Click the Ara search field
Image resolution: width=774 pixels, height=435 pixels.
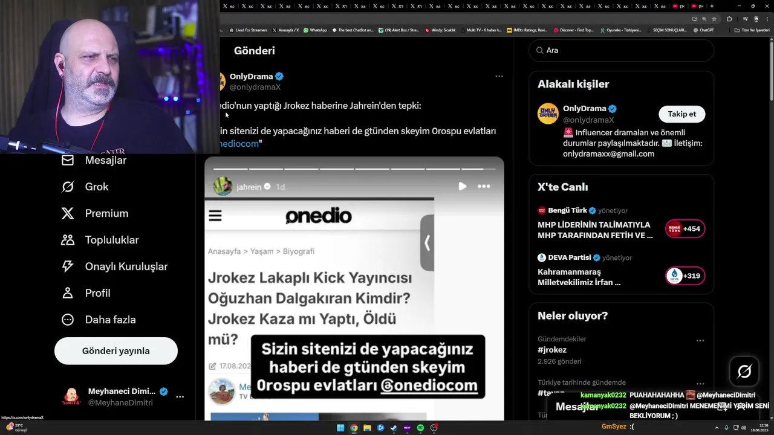point(622,51)
